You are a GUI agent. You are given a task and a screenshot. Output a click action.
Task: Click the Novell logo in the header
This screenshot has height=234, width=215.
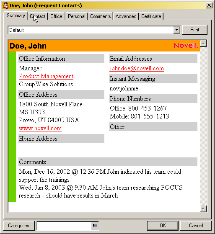(186, 46)
